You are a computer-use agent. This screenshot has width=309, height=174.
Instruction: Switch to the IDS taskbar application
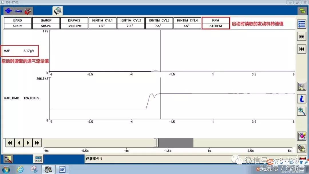[48, 169]
